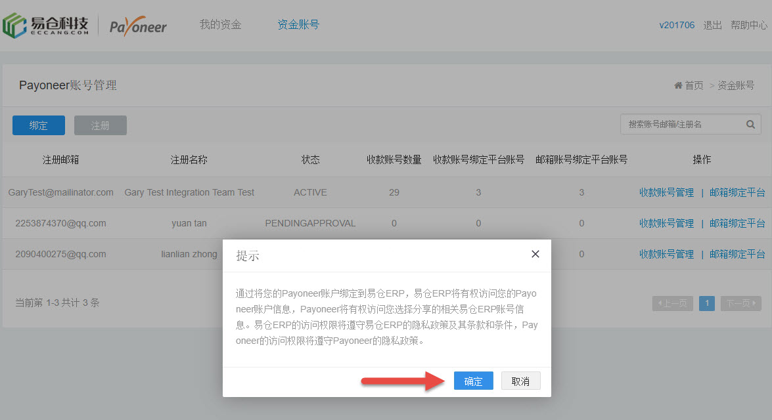This screenshot has width=772, height=420.
Task: Click the 收款账号绑定平台账号 column header
Action: tap(478, 160)
